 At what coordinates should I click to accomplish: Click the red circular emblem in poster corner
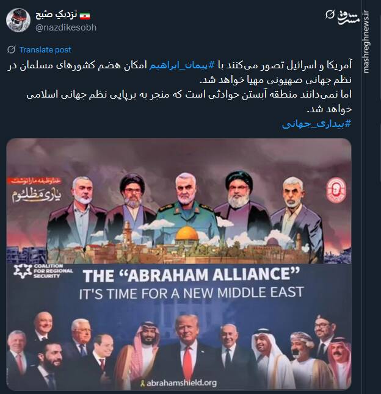336,190
